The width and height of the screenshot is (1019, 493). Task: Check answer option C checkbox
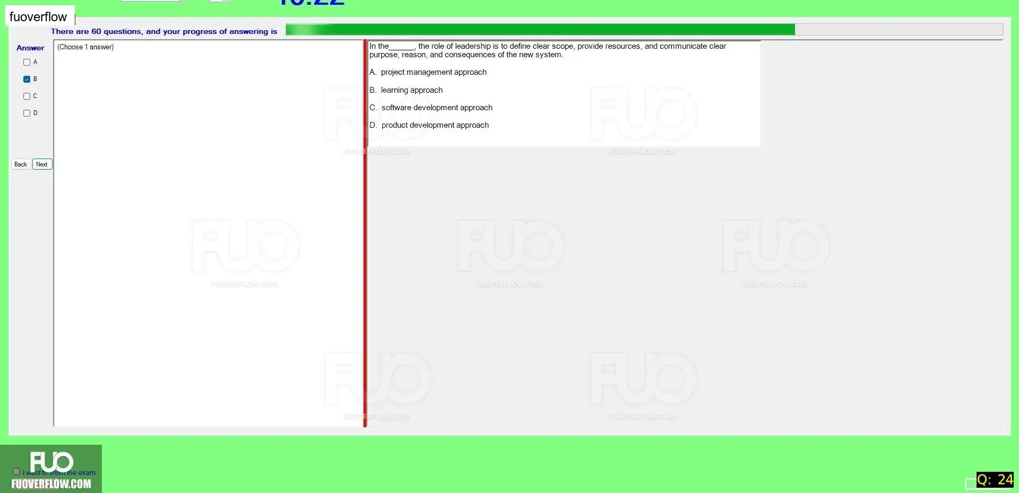(27, 96)
